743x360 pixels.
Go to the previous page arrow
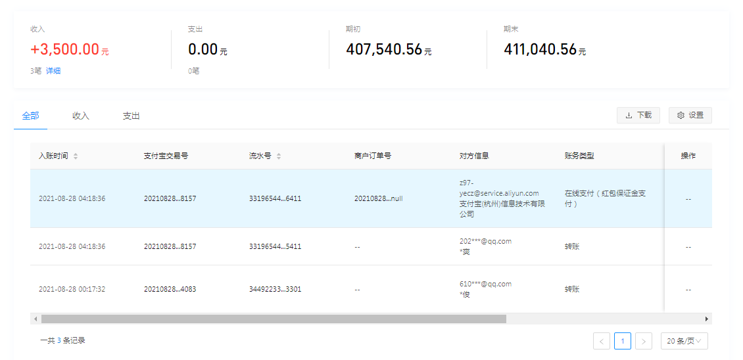[x=601, y=341]
